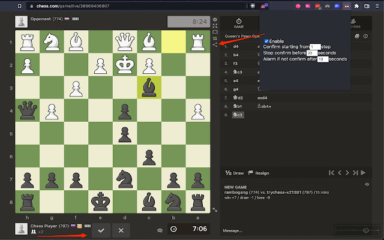Jump to last move
Image resolution: width=384 pixels, height=240 pixels.
[x=355, y=173]
